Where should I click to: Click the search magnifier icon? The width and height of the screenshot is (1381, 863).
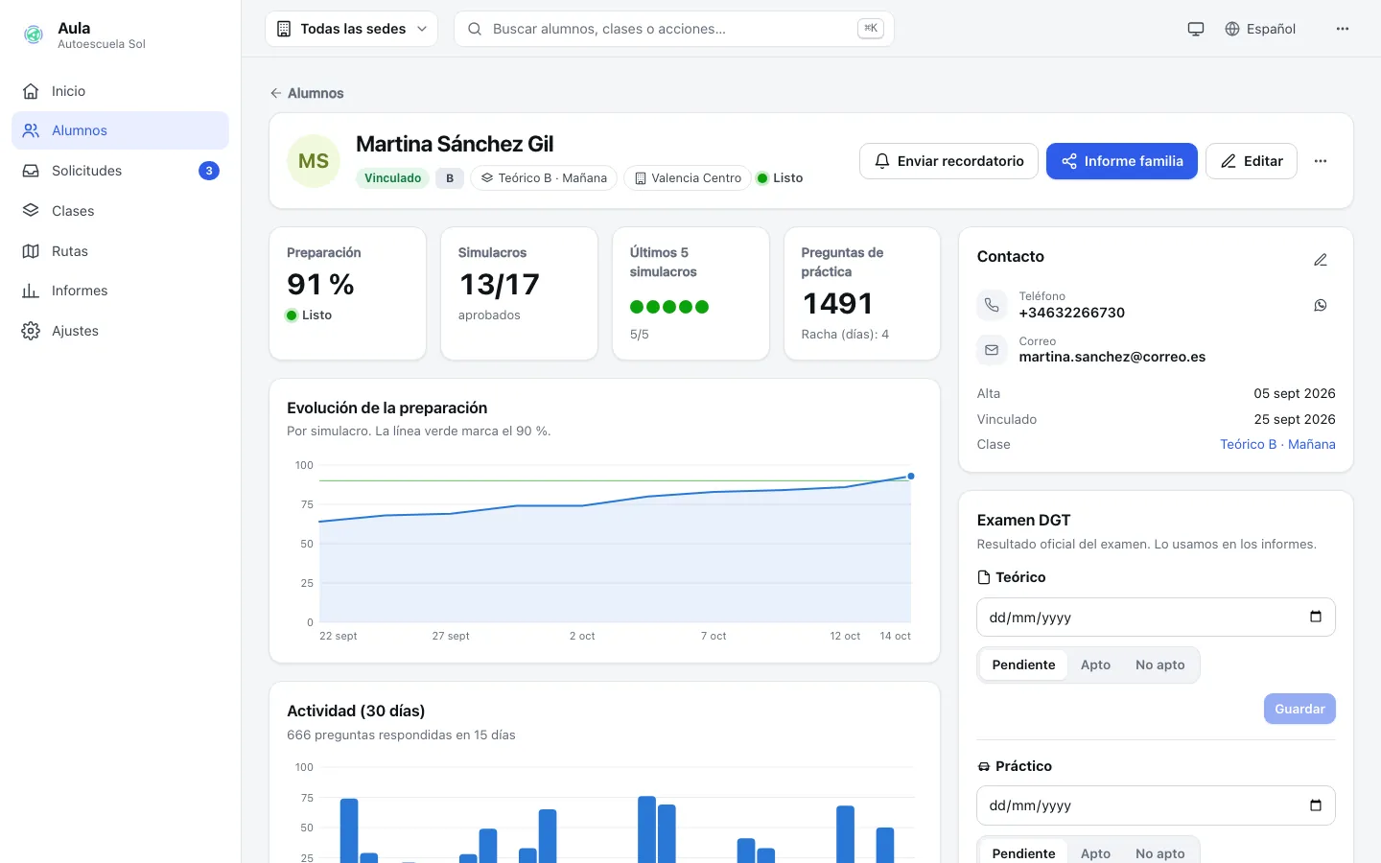[475, 29]
